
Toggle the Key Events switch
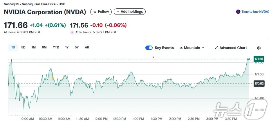pos(149,48)
